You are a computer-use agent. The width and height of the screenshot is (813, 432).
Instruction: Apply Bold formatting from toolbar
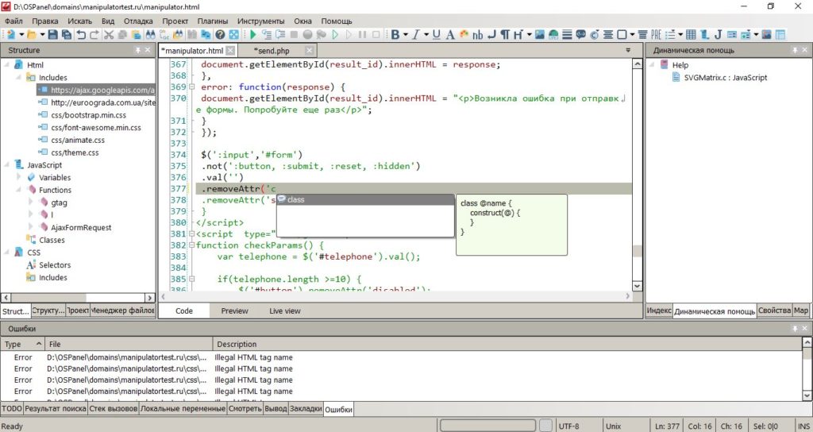tap(395, 35)
